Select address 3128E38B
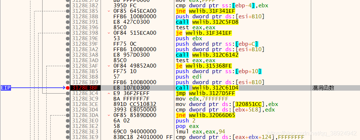 [x=85, y=16]
